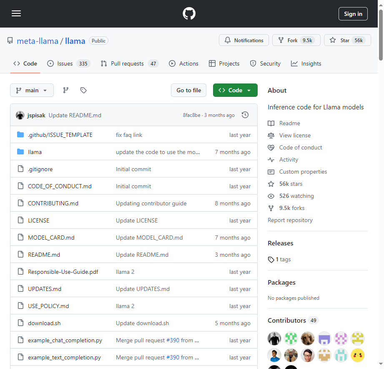The width and height of the screenshot is (384, 369).
Task: Open the Projects tab
Action: tap(224, 63)
